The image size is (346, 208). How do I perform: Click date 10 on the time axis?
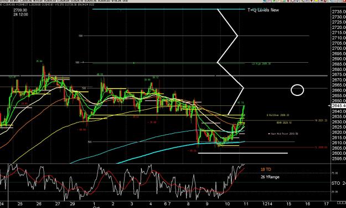tap(227, 204)
